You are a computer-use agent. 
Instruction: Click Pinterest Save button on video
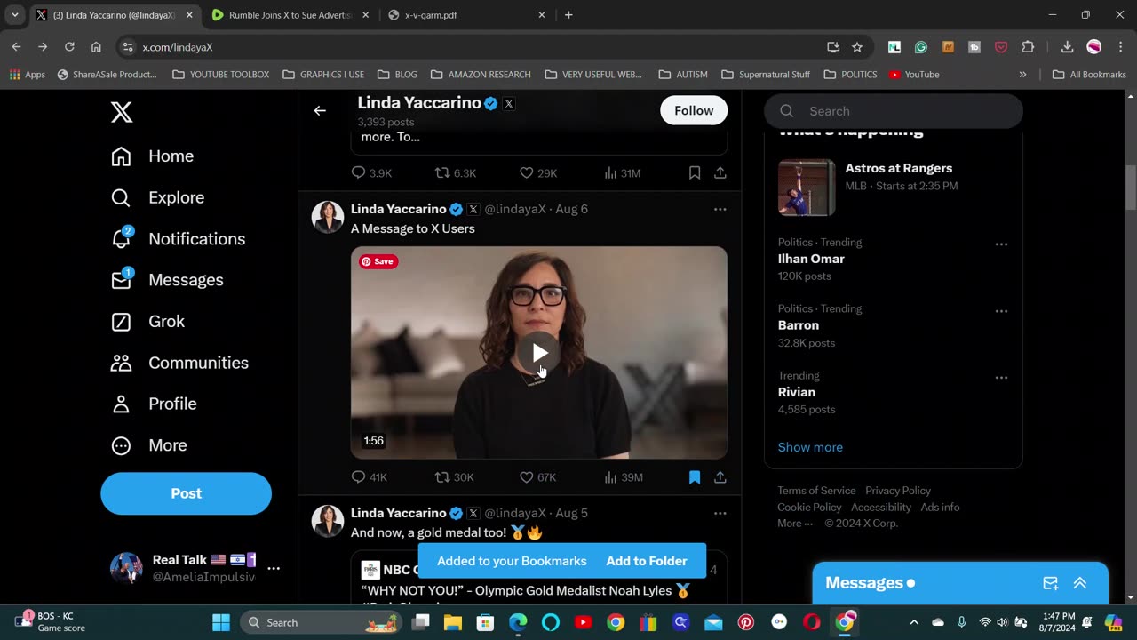click(x=378, y=261)
